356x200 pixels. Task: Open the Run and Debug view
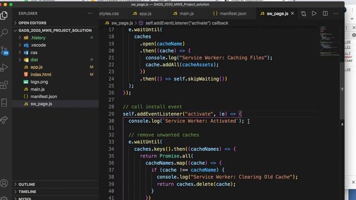pos(4,67)
